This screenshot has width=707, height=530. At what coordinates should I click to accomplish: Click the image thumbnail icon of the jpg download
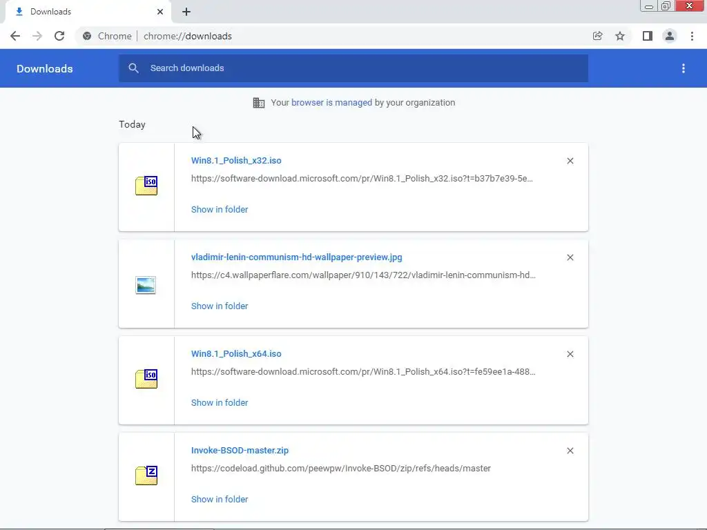tap(146, 285)
